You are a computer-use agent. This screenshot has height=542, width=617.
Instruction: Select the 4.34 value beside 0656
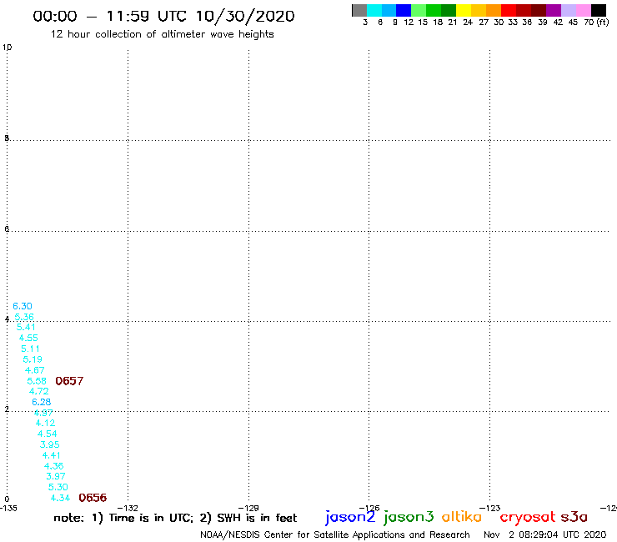pos(60,498)
